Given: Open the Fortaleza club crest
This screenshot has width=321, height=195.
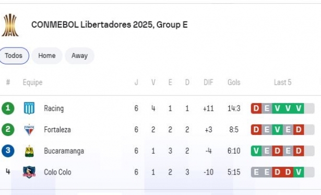Looking at the screenshot, I should (29, 130).
